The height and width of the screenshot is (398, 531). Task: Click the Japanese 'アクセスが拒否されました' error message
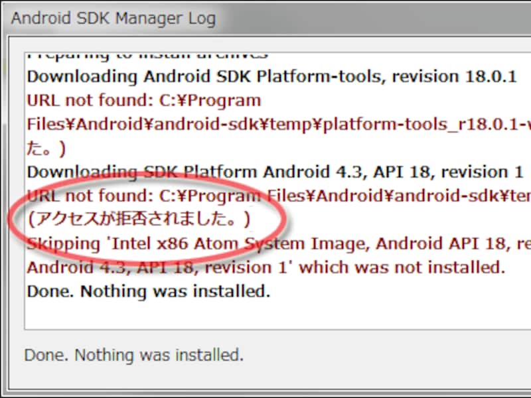pos(138,219)
